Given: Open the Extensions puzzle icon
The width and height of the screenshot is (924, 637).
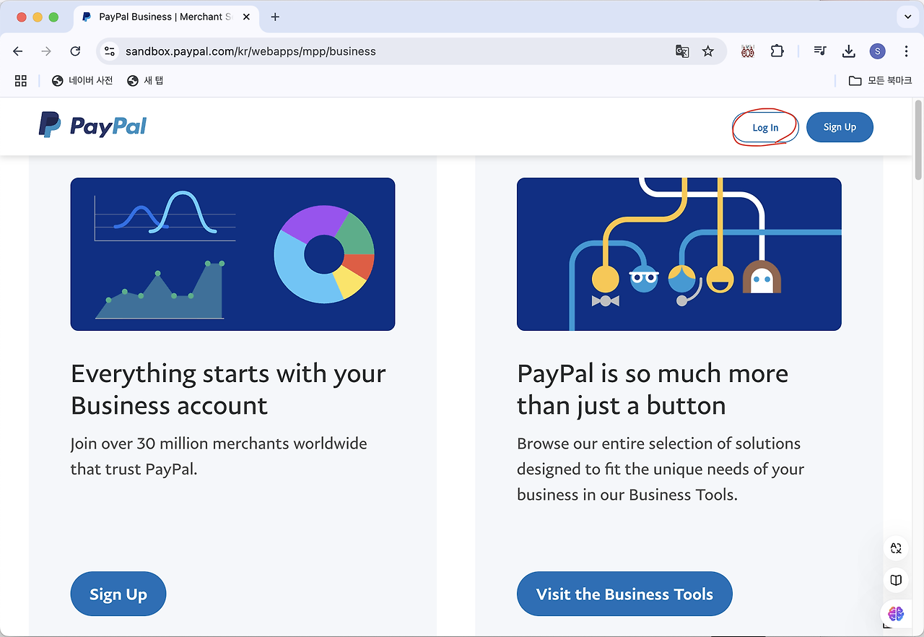Looking at the screenshot, I should 777,51.
